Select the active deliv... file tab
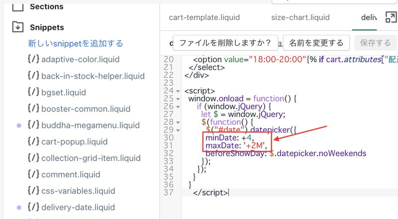The height and width of the screenshot is (219, 398). [x=369, y=17]
